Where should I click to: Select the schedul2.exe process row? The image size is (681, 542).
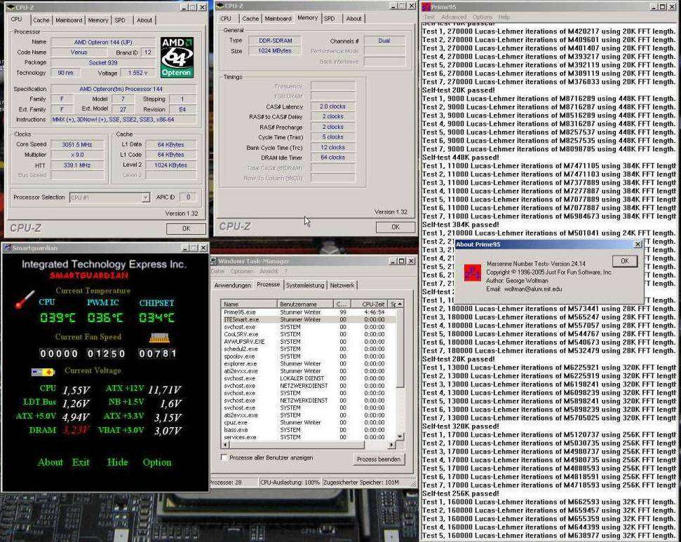[x=309, y=349]
